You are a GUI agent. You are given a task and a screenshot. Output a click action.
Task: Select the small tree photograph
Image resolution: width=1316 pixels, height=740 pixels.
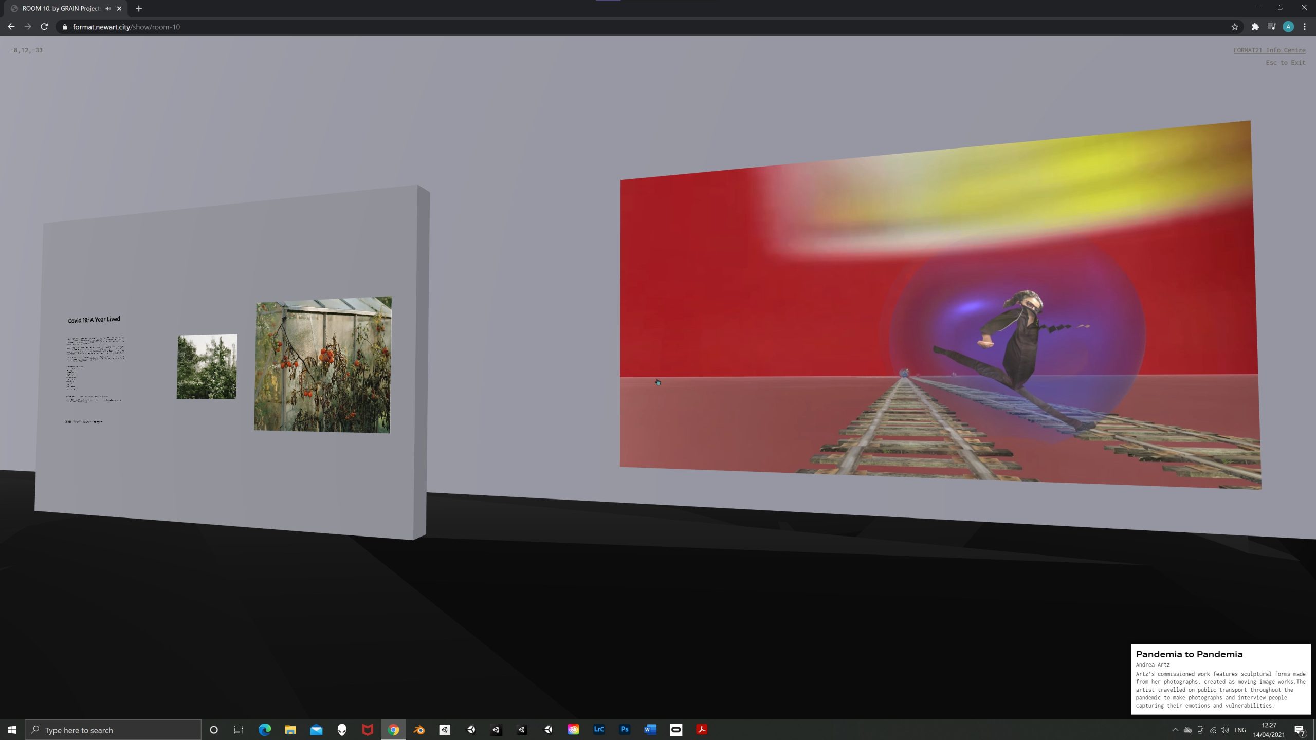pos(207,366)
